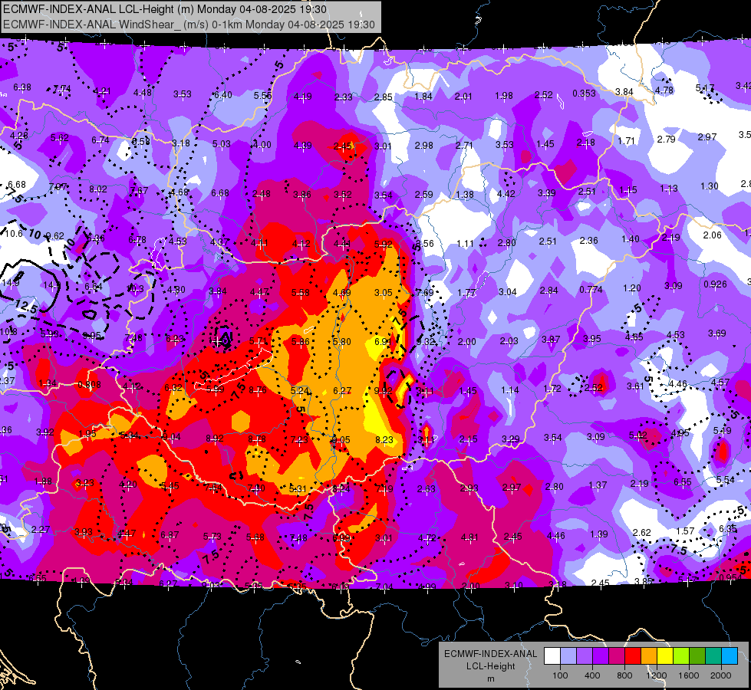Click the legend label 'LCL-Height'
The height and width of the screenshot is (690, 751).
pos(490,666)
